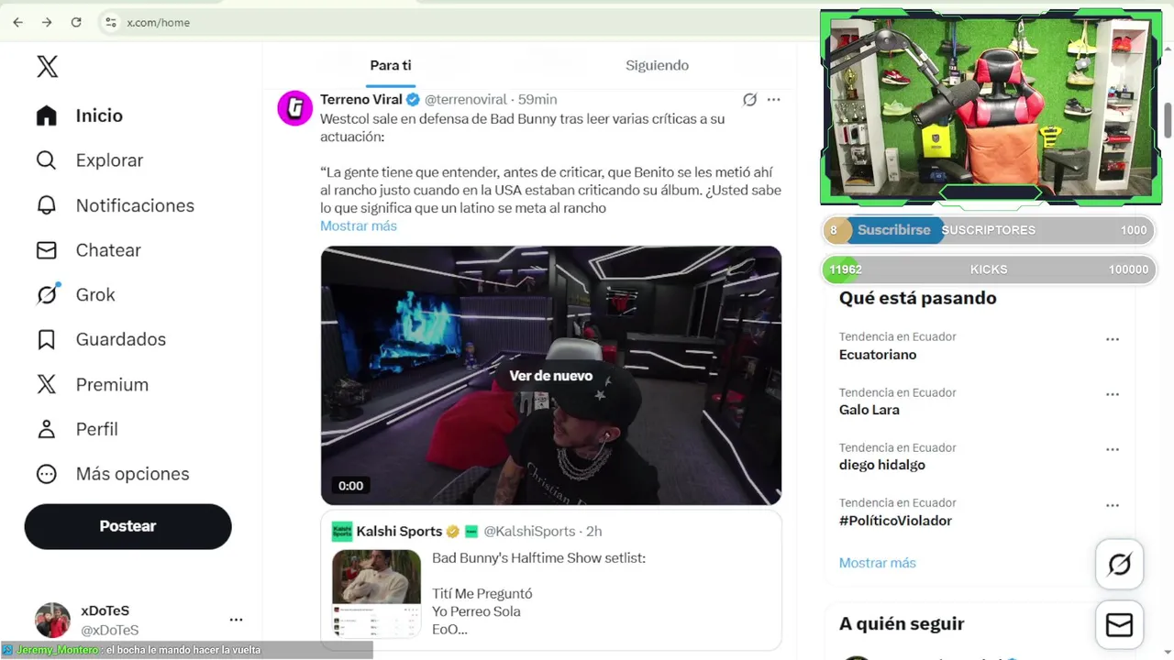Click the bookmark Guardados icon
This screenshot has height=660, width=1174.
(47, 339)
